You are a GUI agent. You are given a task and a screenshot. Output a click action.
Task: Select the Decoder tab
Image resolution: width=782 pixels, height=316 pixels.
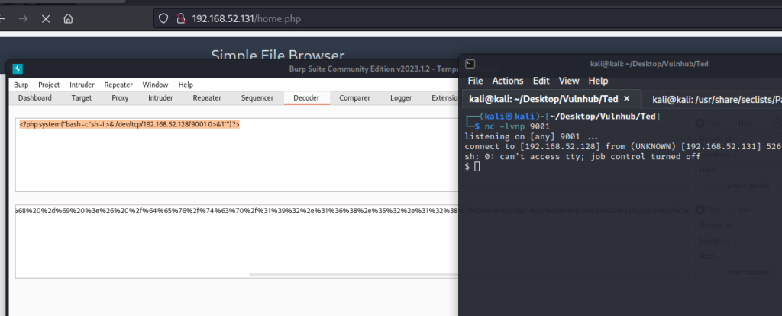306,98
